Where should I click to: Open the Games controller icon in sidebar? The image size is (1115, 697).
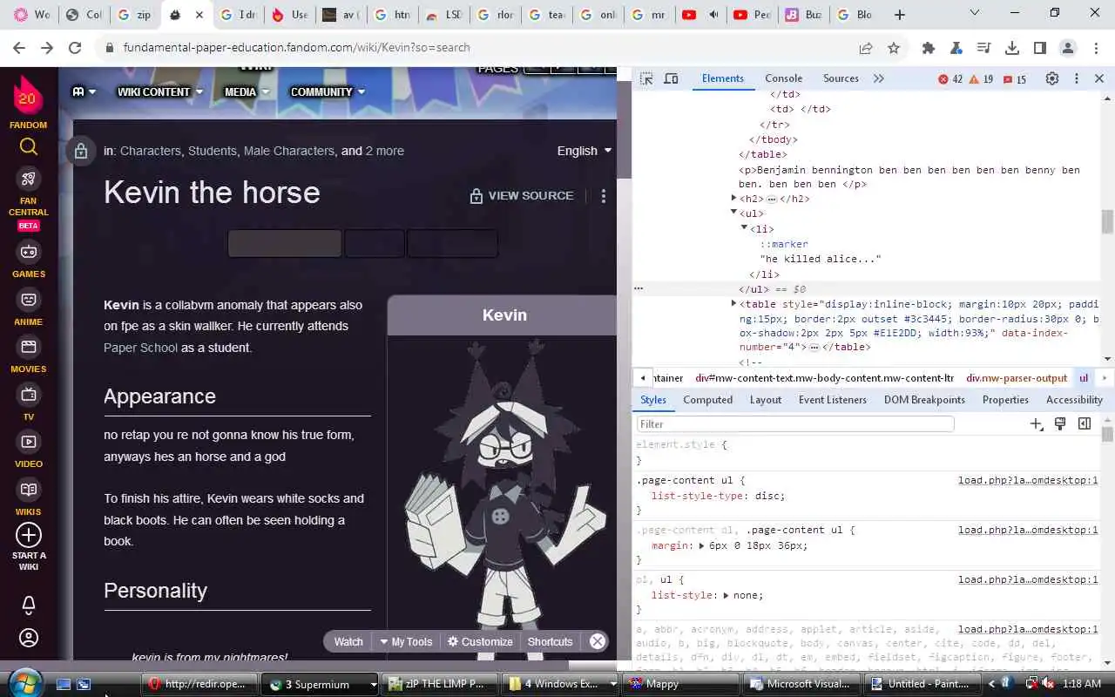(29, 252)
